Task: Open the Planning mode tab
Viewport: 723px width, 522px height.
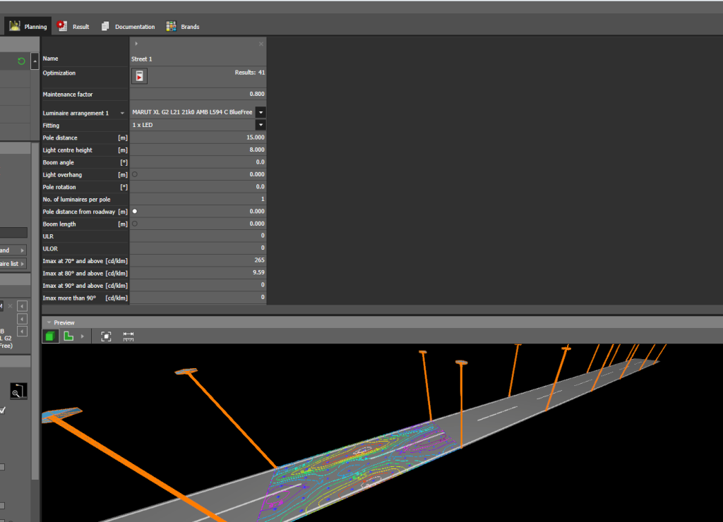Action: pos(28,26)
